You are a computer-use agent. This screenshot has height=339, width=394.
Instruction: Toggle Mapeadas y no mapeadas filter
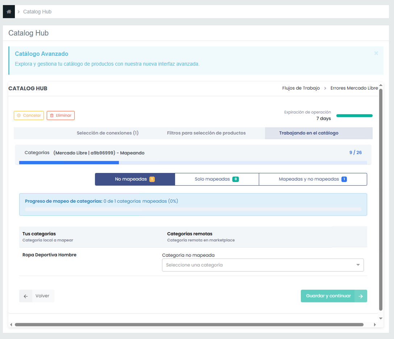pyautogui.click(x=312, y=179)
